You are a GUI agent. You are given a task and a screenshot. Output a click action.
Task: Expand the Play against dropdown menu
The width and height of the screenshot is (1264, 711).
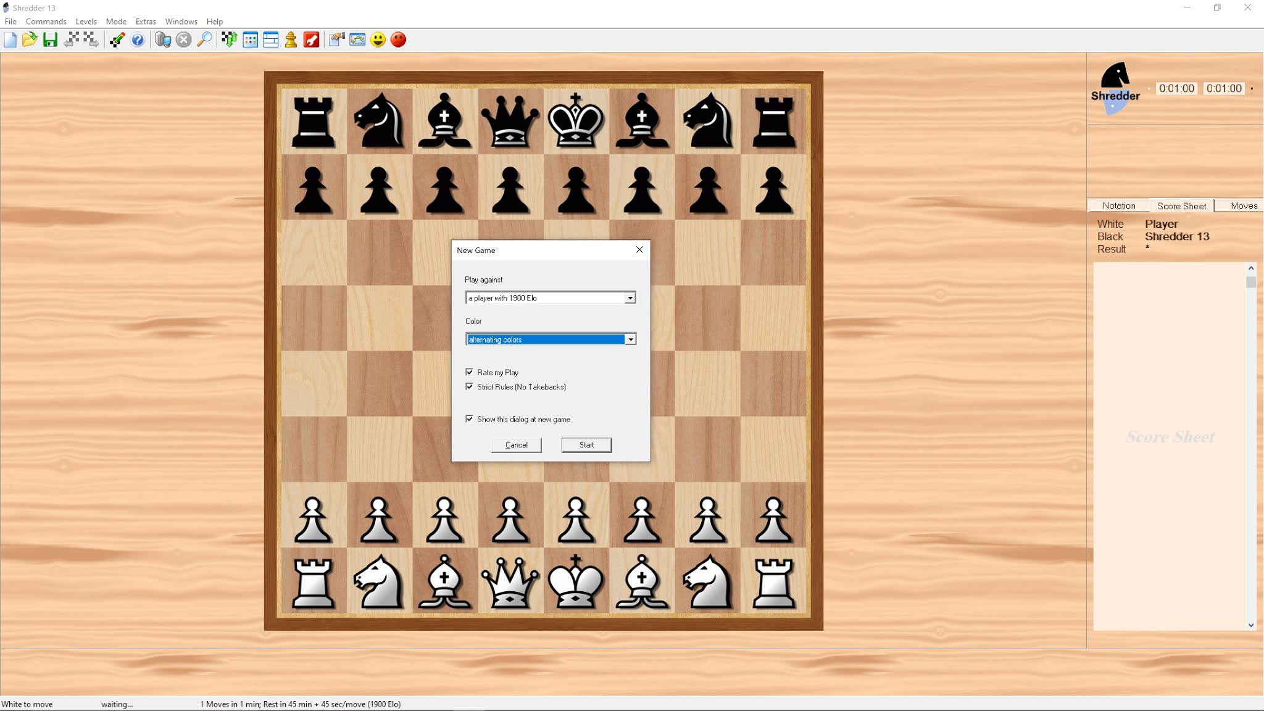[x=630, y=297]
